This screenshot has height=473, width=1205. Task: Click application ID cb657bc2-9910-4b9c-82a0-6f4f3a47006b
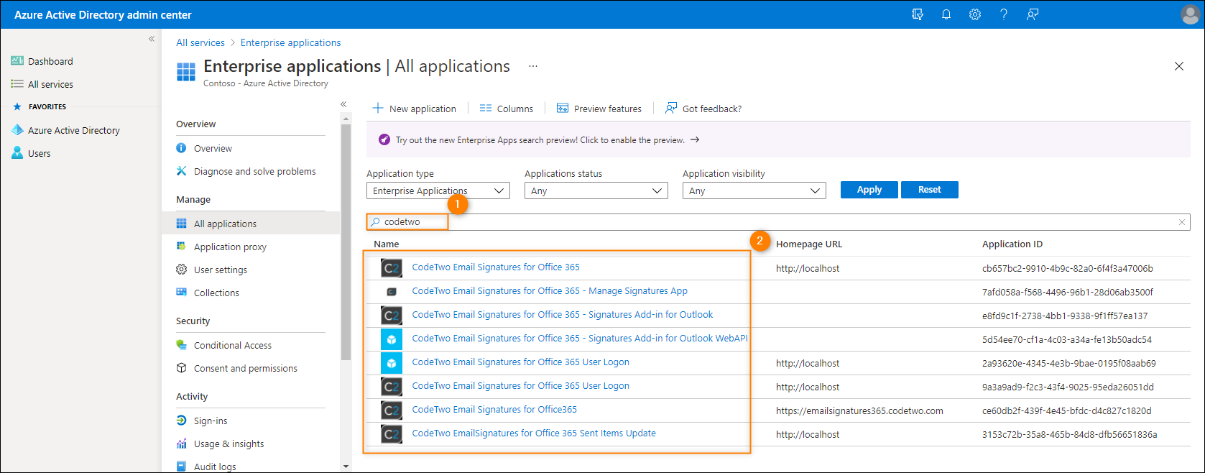[1068, 268]
